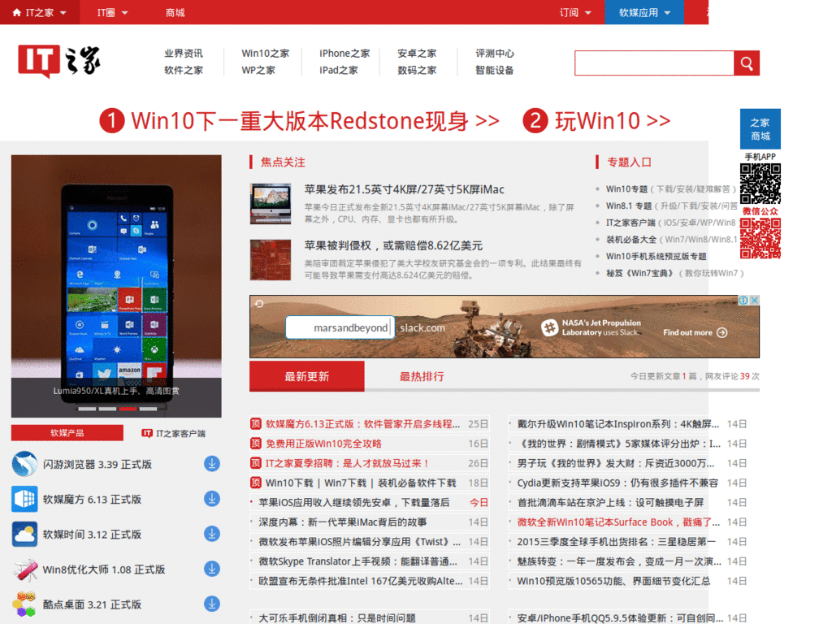Screen dimensions: 832x624
Task: Click the Win8优化大师 swiss knife icon
Action: (x=24, y=570)
